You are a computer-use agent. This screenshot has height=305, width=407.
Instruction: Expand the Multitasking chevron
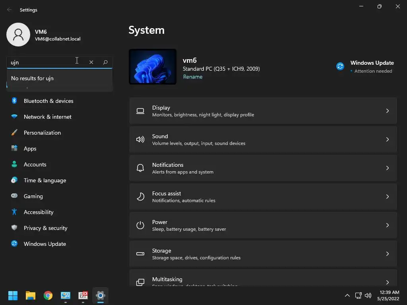coord(387,282)
